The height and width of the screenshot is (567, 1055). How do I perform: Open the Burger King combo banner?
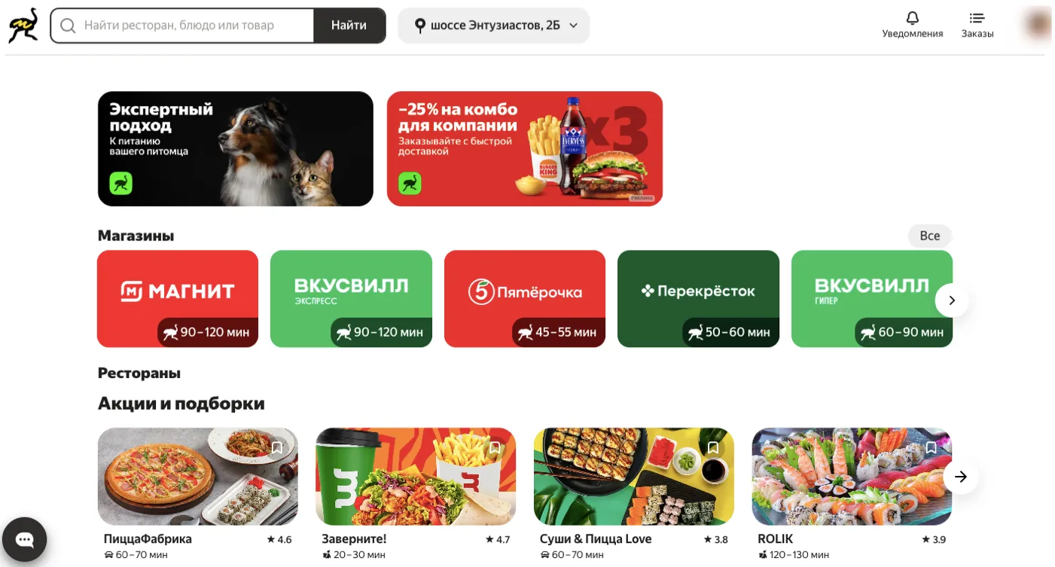[525, 149]
